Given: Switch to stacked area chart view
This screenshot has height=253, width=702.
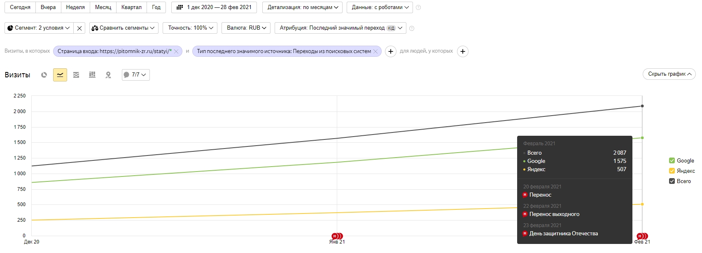Looking at the screenshot, I should 76,75.
